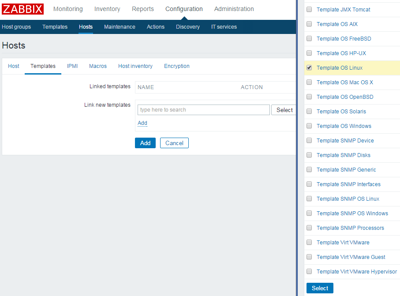The image size is (400, 296).
Task: Check Template OS Solaris checkbox
Action: 309,111
